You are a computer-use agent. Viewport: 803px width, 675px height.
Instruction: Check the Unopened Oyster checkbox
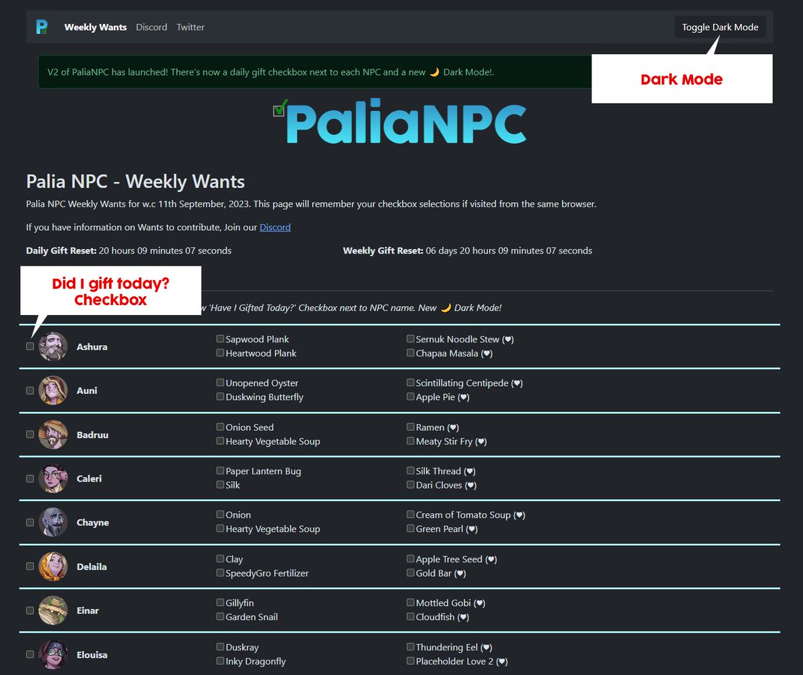[220, 383]
